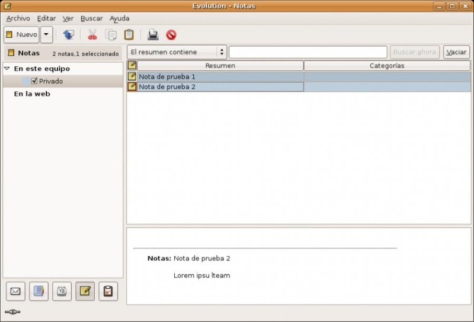Collapse the 'En este equipo' tree
The height and width of the screenshot is (322, 474).
[x=7, y=69]
